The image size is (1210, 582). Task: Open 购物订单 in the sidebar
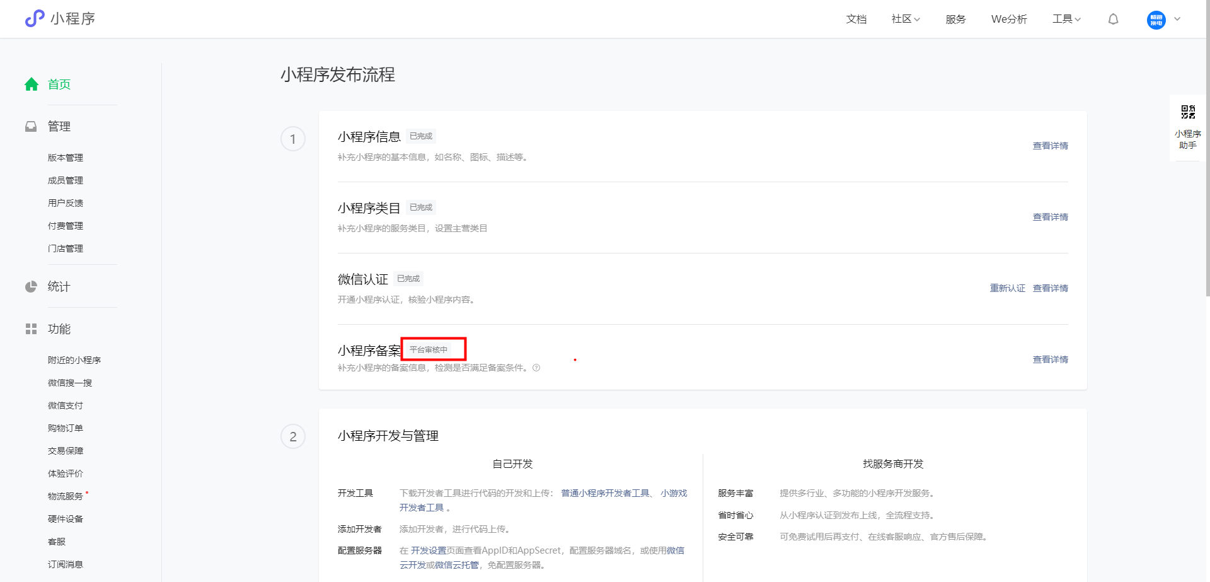66,428
